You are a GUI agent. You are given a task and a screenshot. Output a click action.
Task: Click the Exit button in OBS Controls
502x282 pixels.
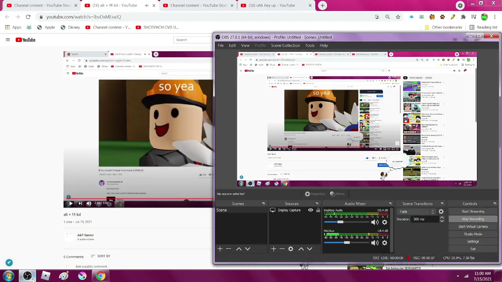[473, 249]
